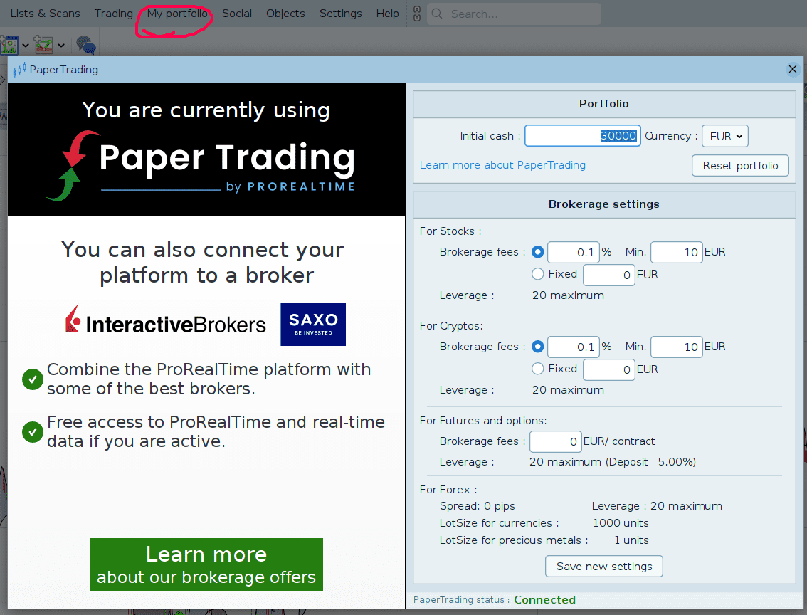Open the Help menu

(388, 14)
